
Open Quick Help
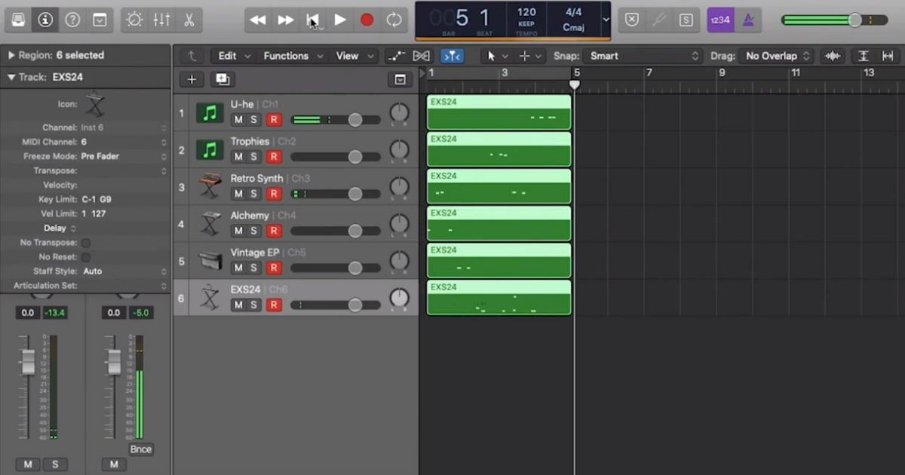[x=72, y=20]
